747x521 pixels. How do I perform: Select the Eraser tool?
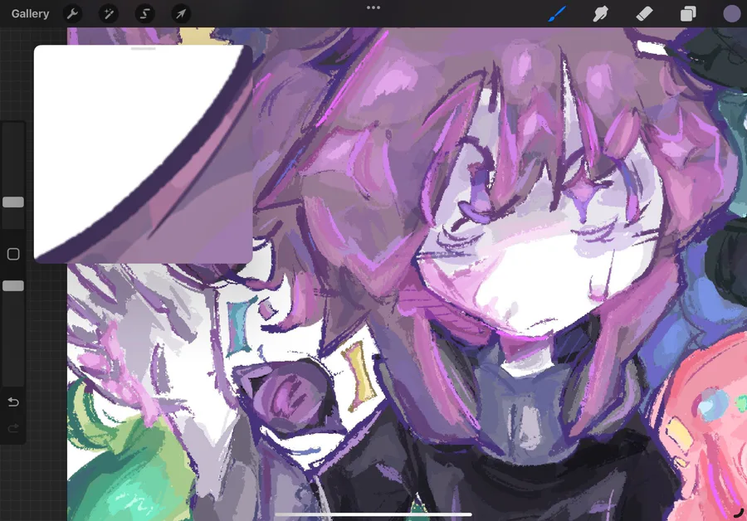pyautogui.click(x=644, y=14)
